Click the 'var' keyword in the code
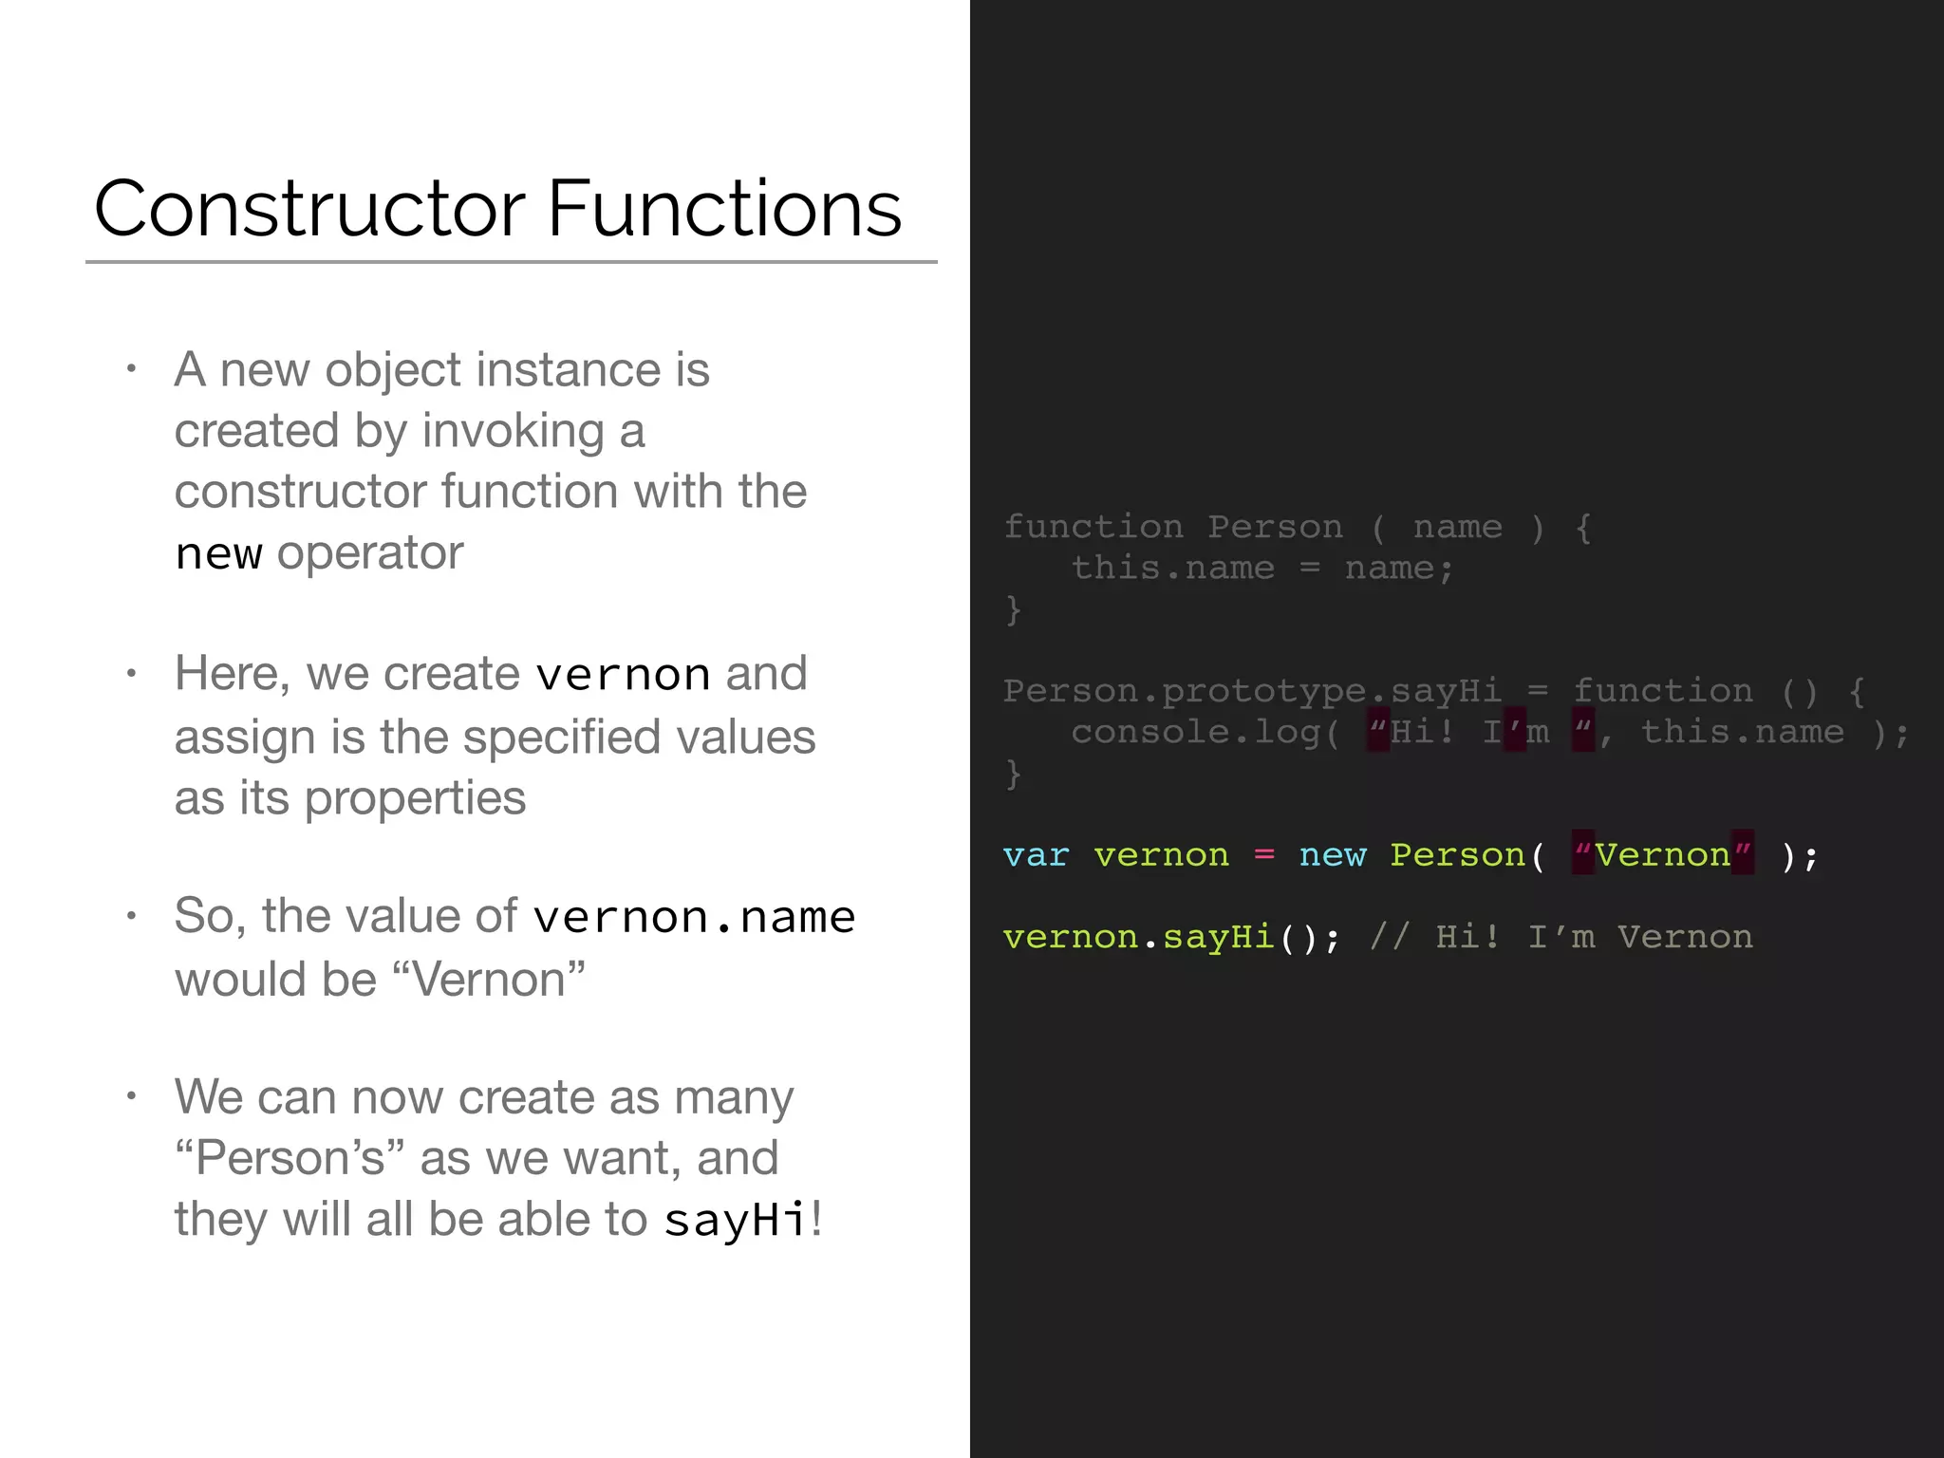Image resolution: width=1944 pixels, height=1458 pixels. [x=1037, y=856]
